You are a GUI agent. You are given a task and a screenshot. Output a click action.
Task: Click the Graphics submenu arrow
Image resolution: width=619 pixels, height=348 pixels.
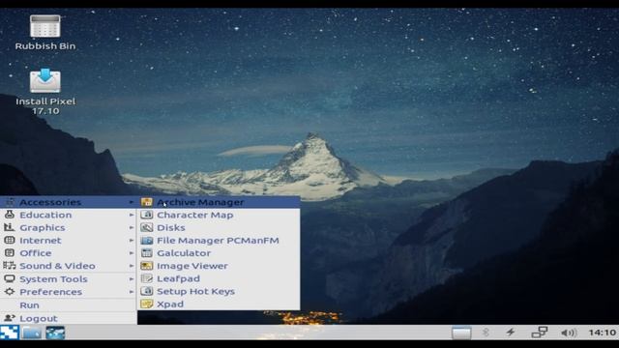132,228
